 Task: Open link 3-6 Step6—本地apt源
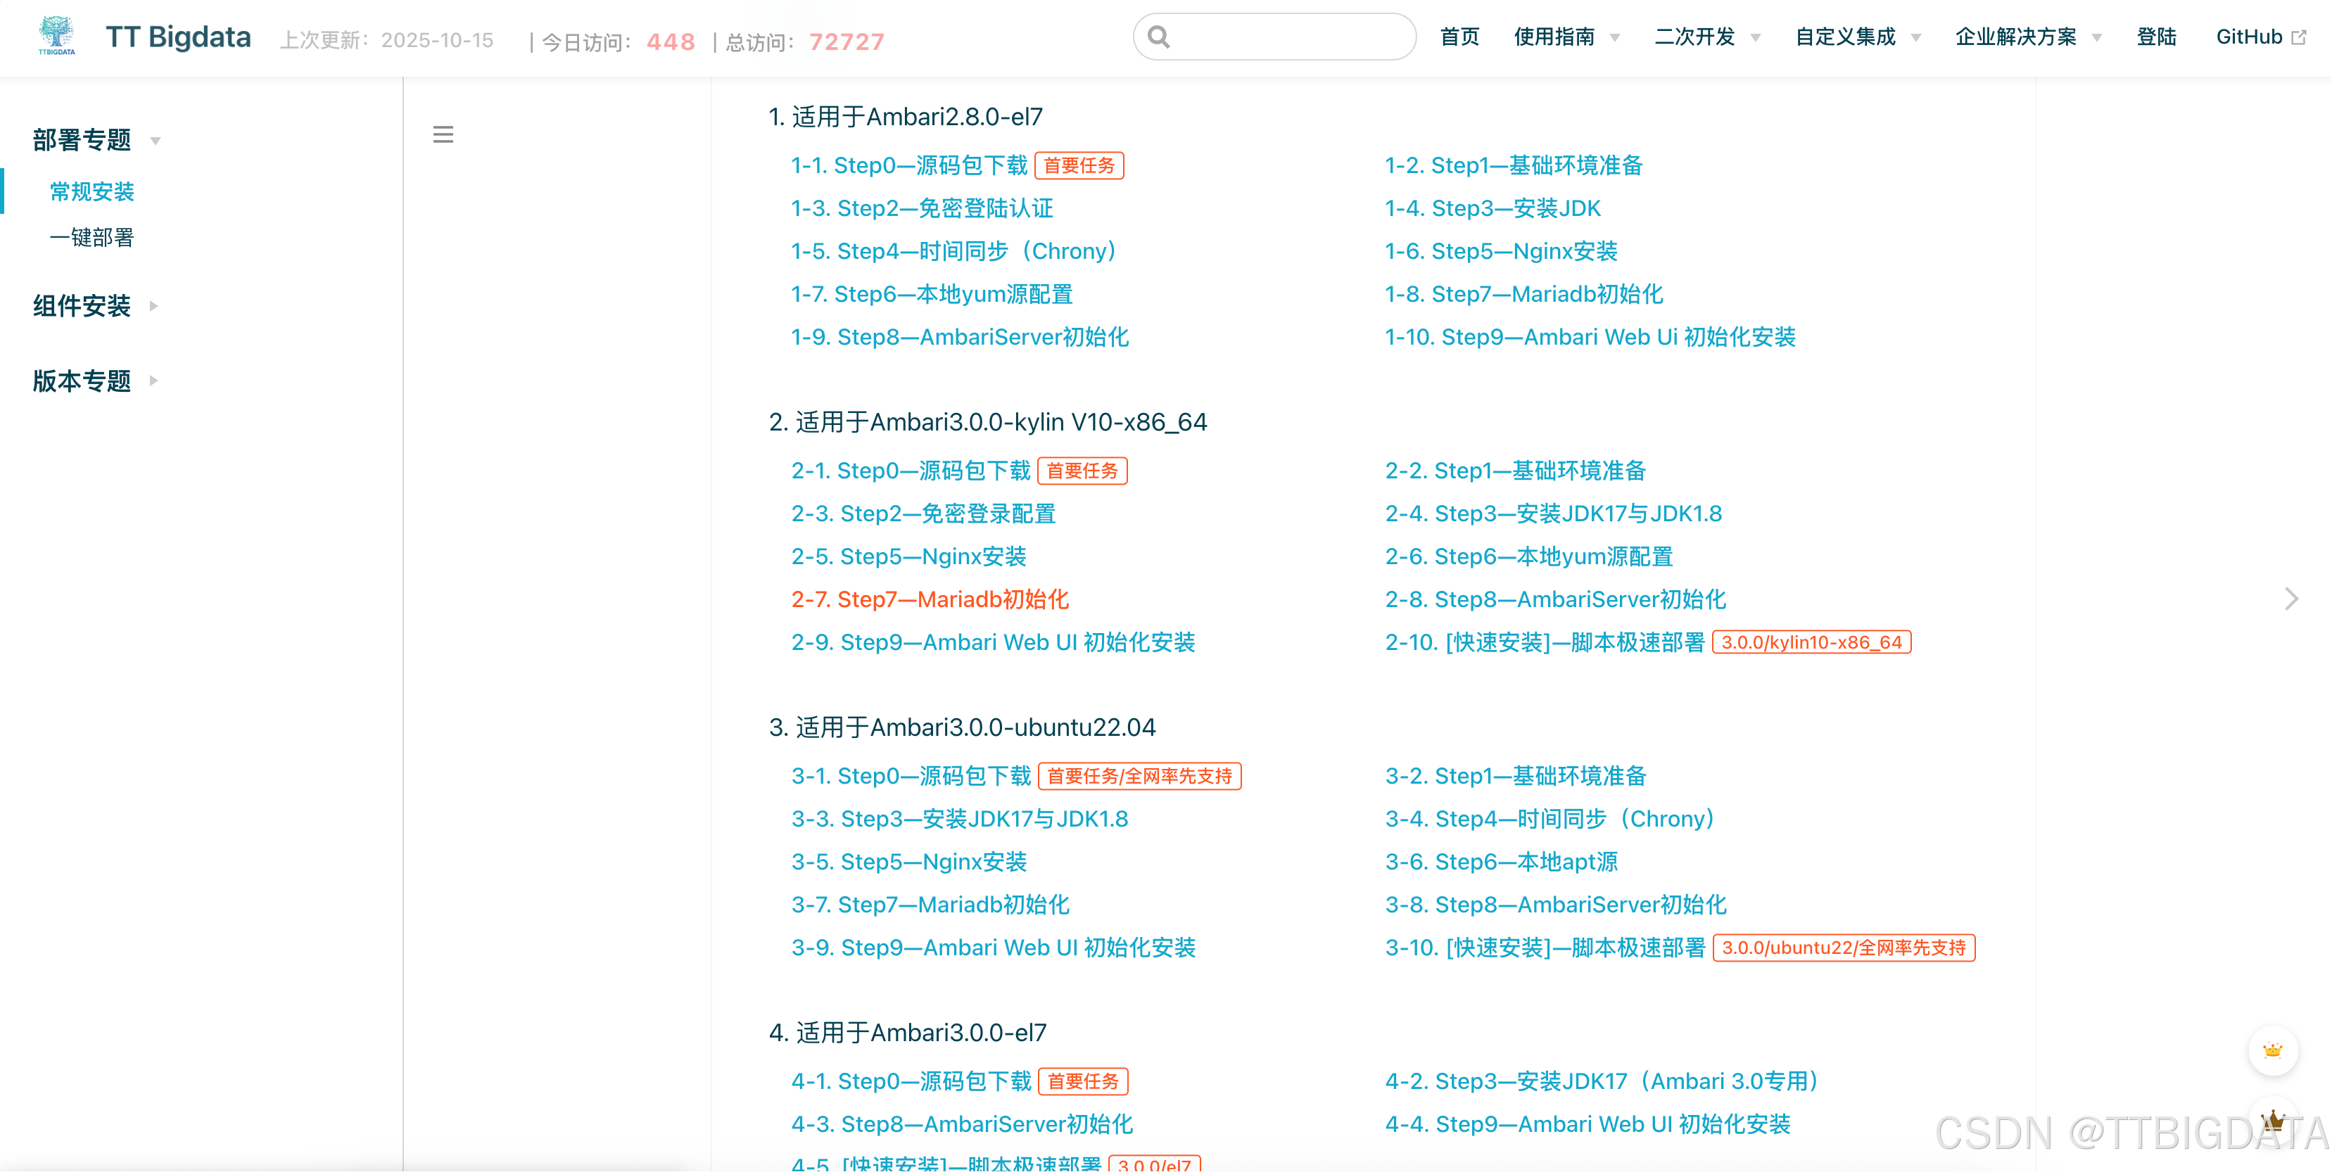click(x=1501, y=862)
